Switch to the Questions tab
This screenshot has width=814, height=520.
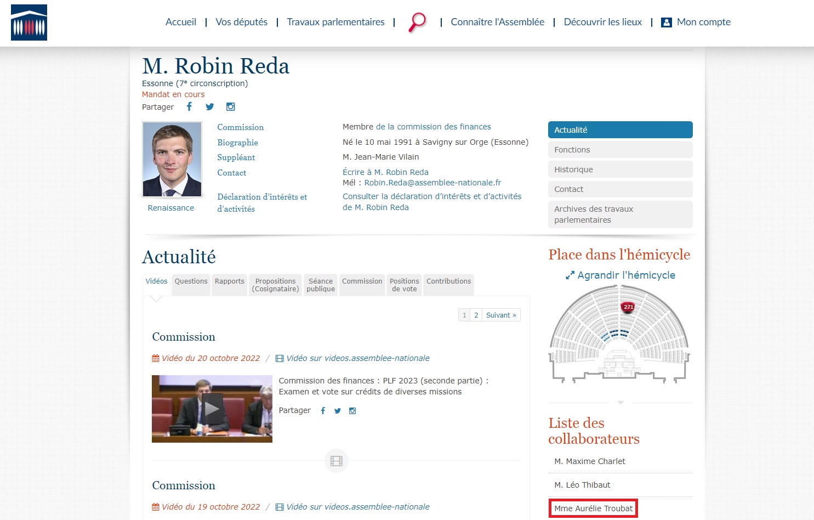(x=191, y=281)
